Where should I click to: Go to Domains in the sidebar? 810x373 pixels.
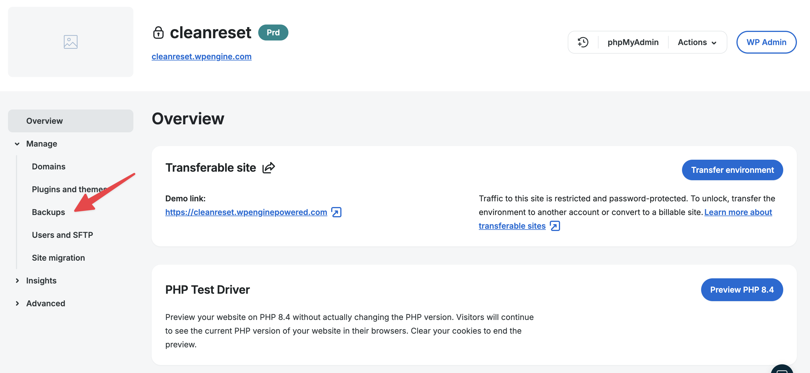[x=49, y=166]
